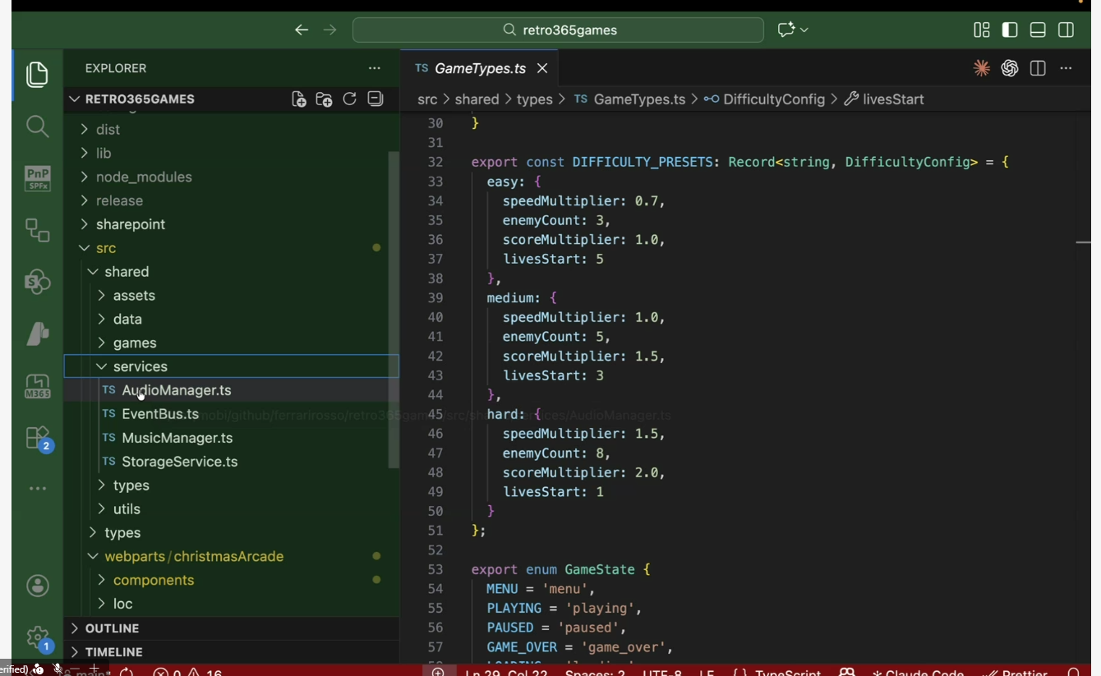The width and height of the screenshot is (1101, 676).
Task: Select the GameTypes.ts editor tab
Action: point(479,69)
